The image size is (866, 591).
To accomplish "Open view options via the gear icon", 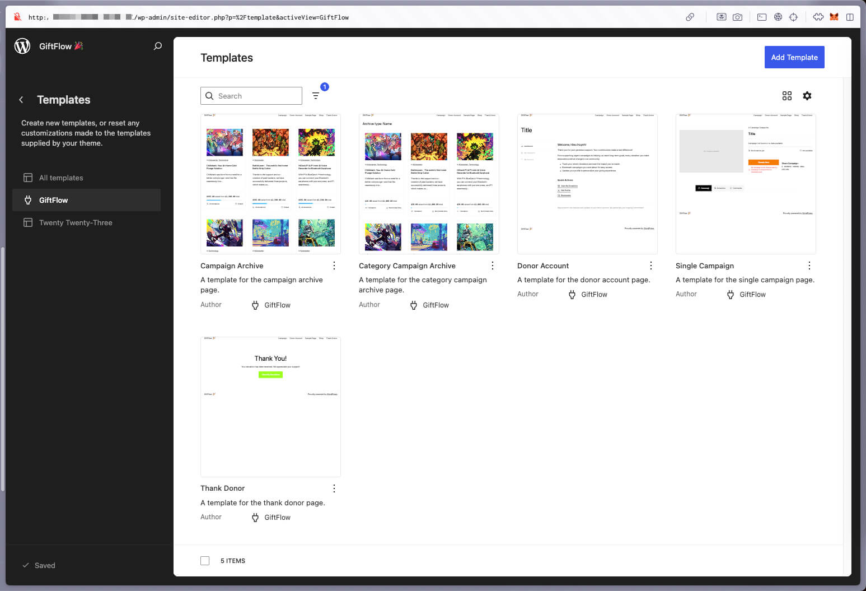I will click(807, 96).
